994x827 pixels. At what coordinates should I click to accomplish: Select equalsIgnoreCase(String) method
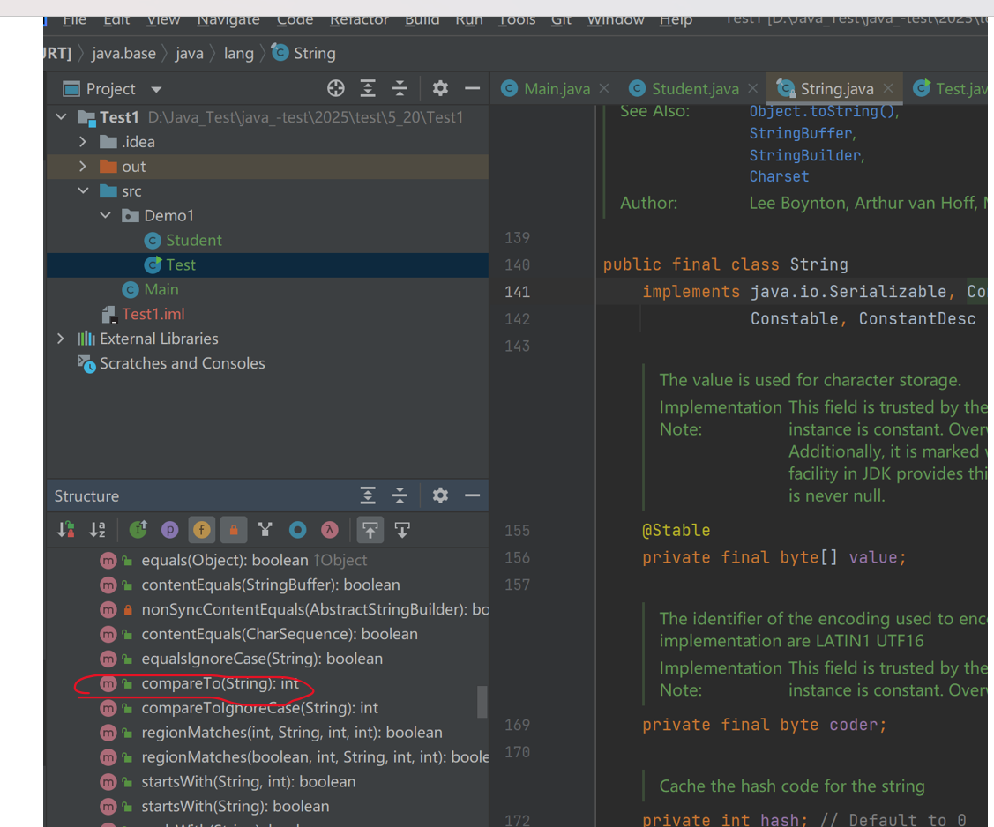(x=262, y=659)
